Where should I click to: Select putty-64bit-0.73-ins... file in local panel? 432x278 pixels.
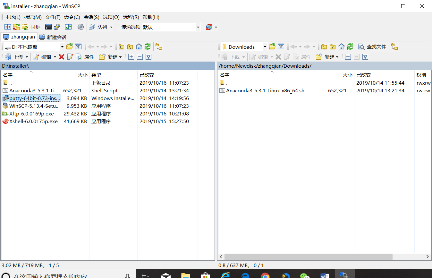click(31, 98)
